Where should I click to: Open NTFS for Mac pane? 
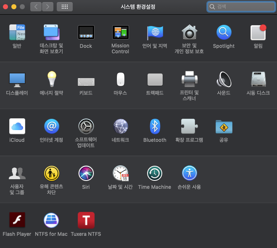click(x=51, y=220)
